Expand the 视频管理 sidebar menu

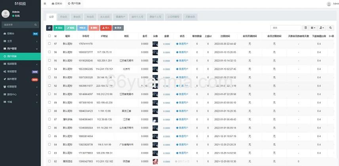(x=20, y=64)
